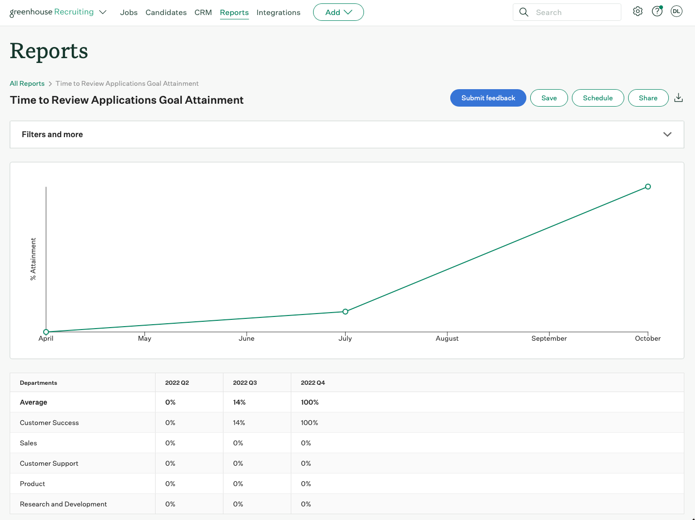The width and height of the screenshot is (695, 520).
Task: Select the October data point on the chart
Action: [x=648, y=187]
